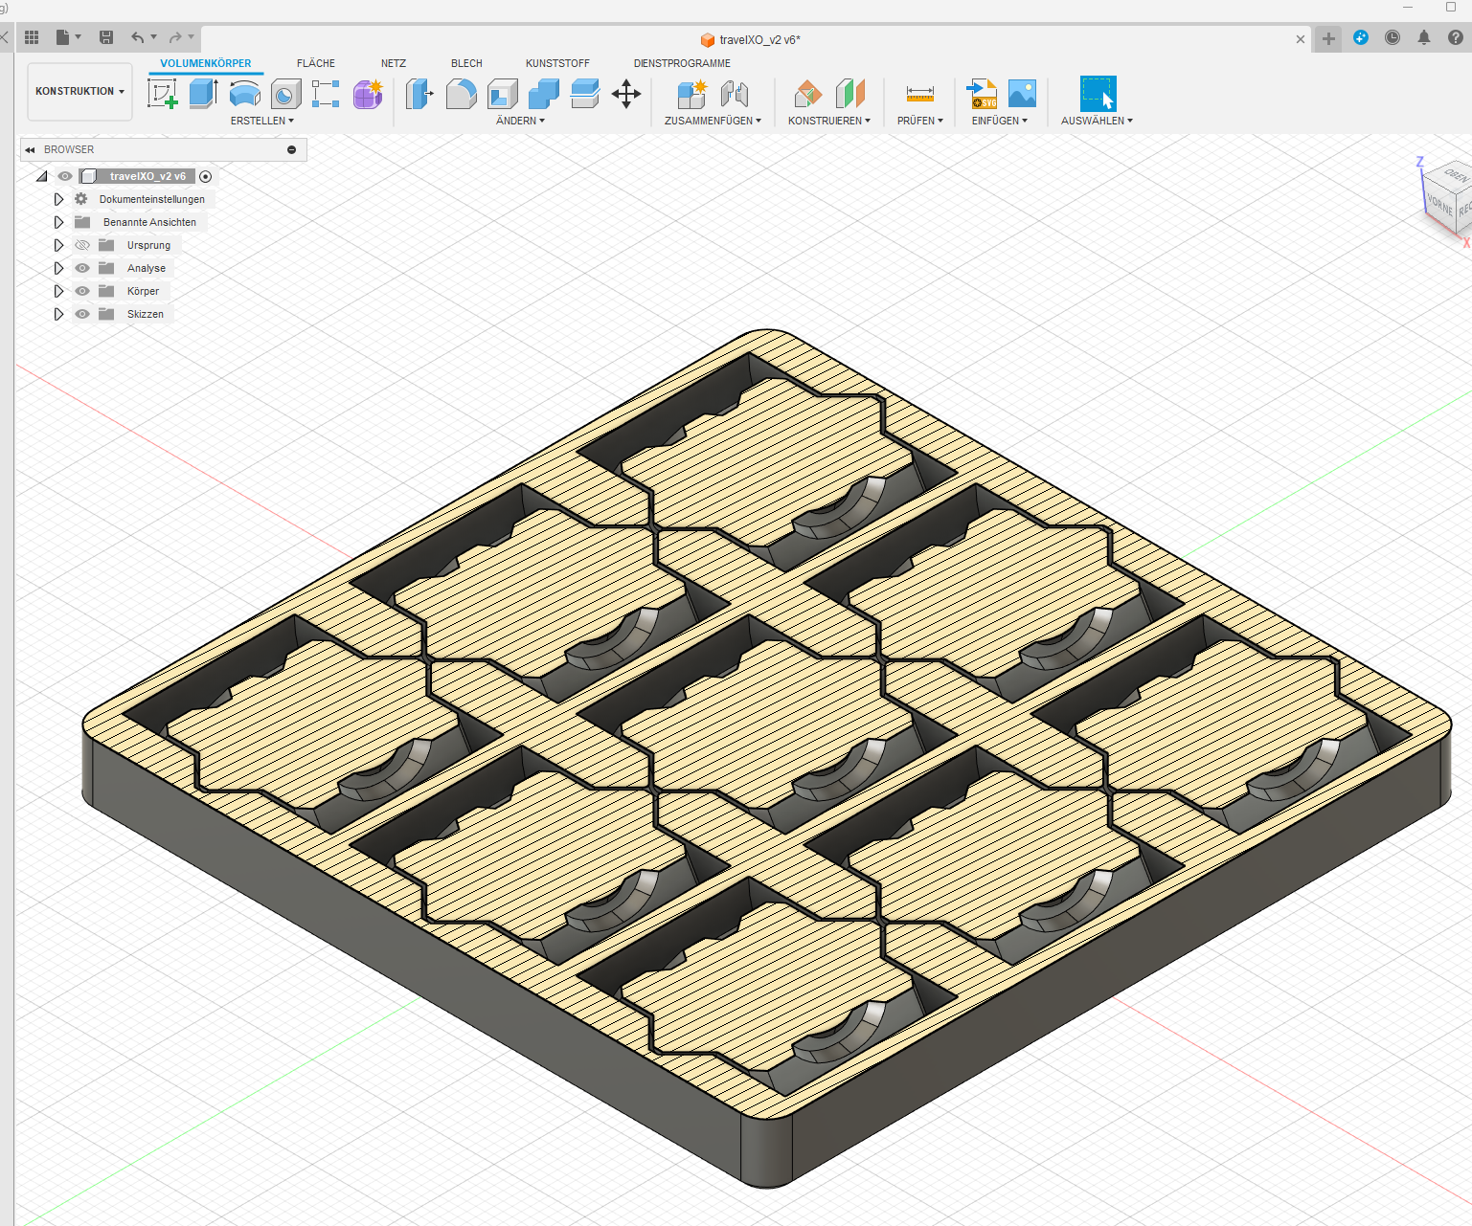Toggle visibility of the Skizzen folder
This screenshot has height=1226, width=1472.
[82, 314]
